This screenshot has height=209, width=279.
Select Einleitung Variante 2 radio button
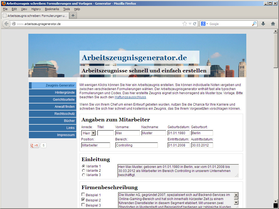click(x=83, y=171)
